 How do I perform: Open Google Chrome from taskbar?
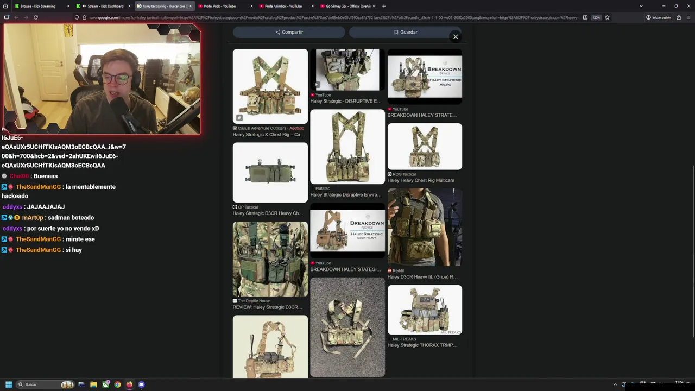pyautogui.click(x=117, y=384)
